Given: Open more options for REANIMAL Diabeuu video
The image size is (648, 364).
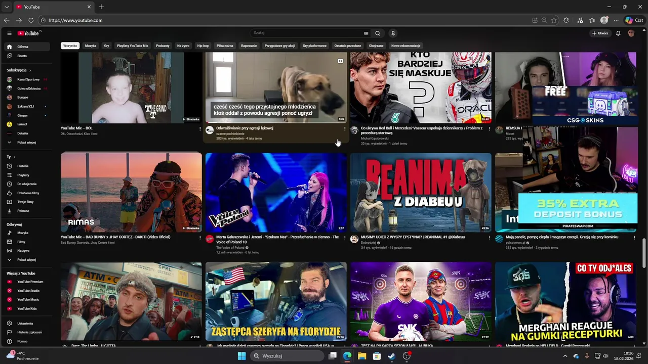Looking at the screenshot, I should click(x=490, y=238).
